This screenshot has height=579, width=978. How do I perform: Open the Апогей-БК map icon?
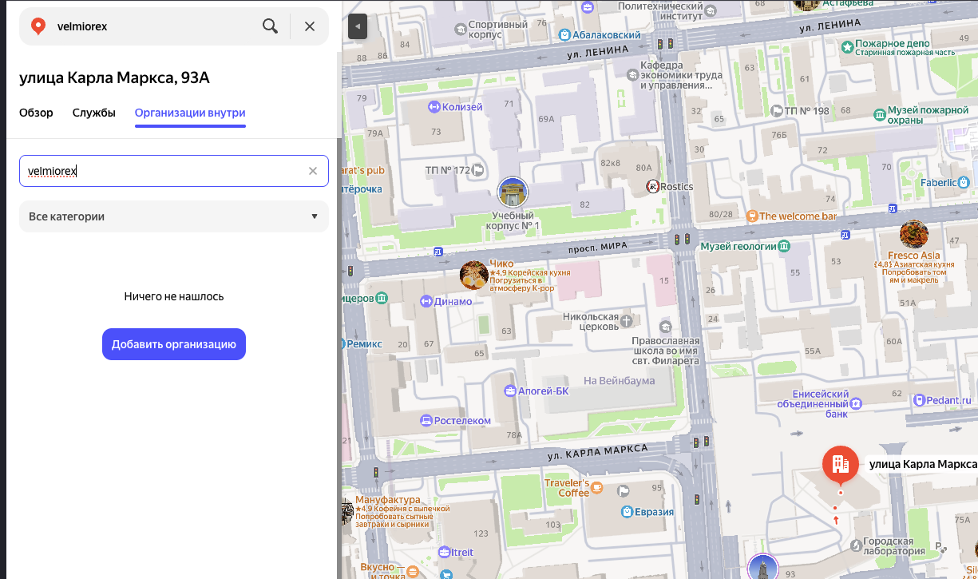(510, 391)
